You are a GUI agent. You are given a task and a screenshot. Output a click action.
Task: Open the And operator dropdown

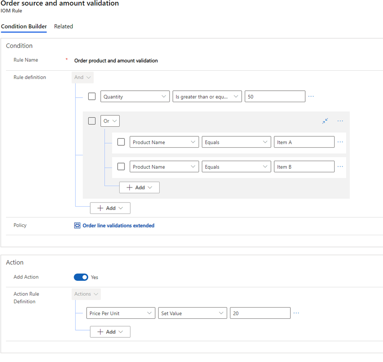click(x=83, y=77)
